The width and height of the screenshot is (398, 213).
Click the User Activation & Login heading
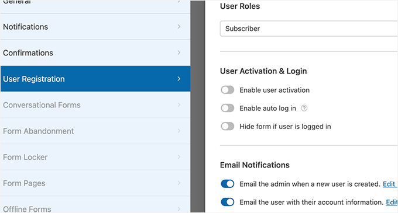pos(263,71)
